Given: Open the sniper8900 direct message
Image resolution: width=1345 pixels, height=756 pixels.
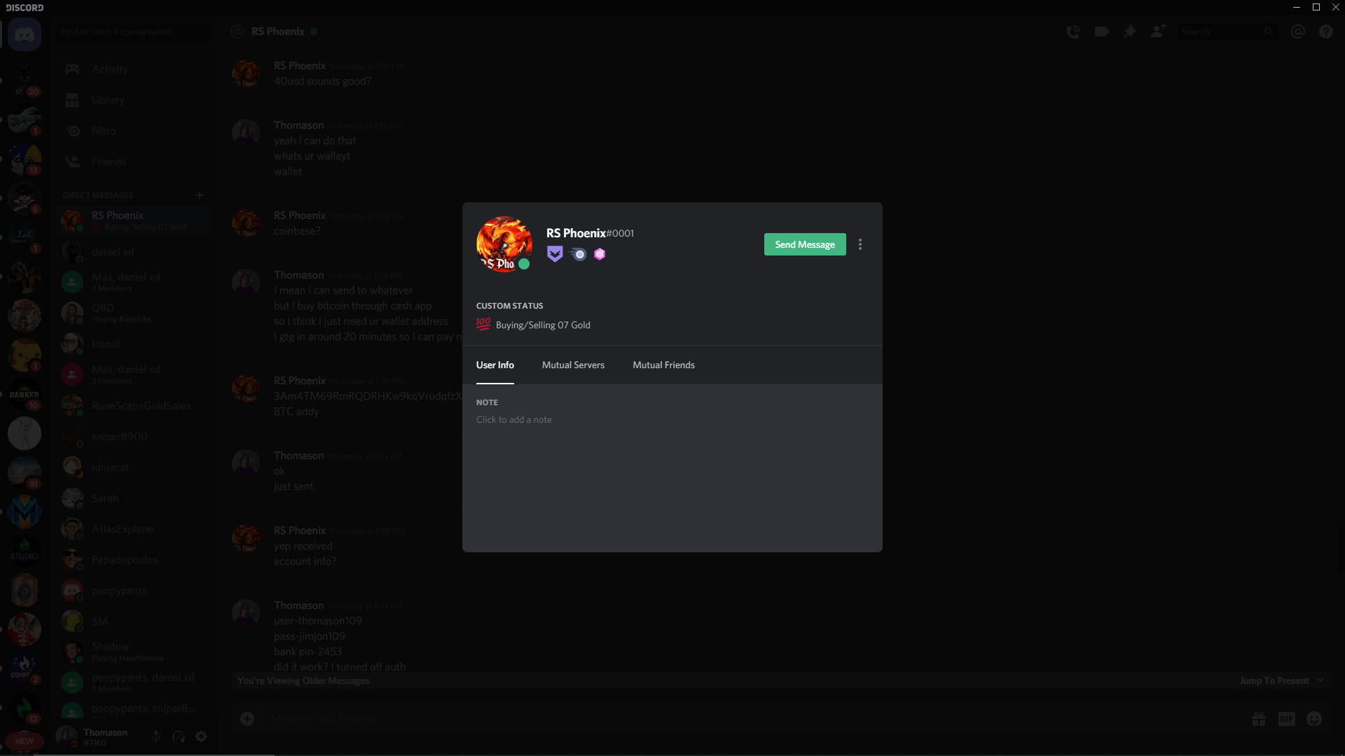Looking at the screenshot, I should pyautogui.click(x=133, y=436).
